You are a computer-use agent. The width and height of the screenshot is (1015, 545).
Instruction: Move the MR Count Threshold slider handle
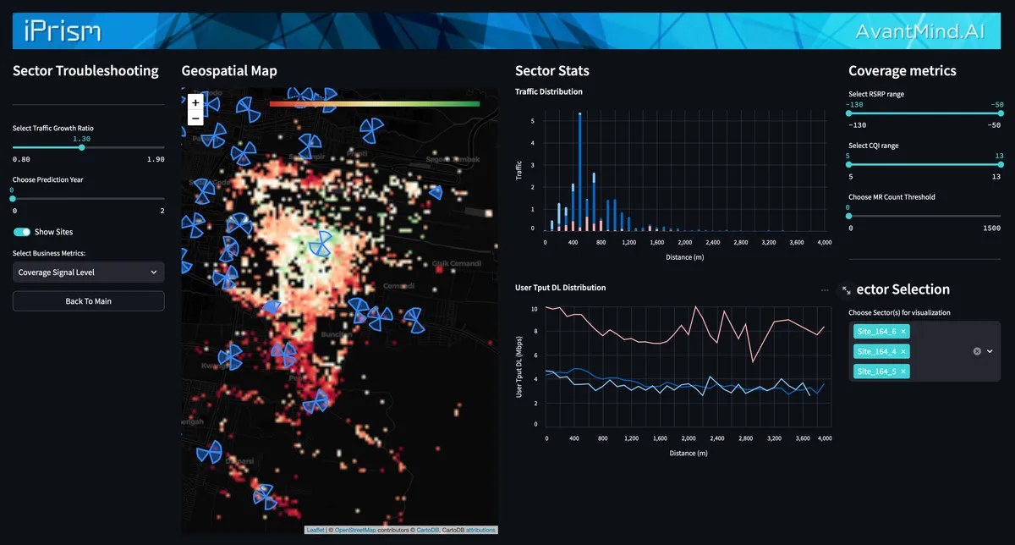847,216
